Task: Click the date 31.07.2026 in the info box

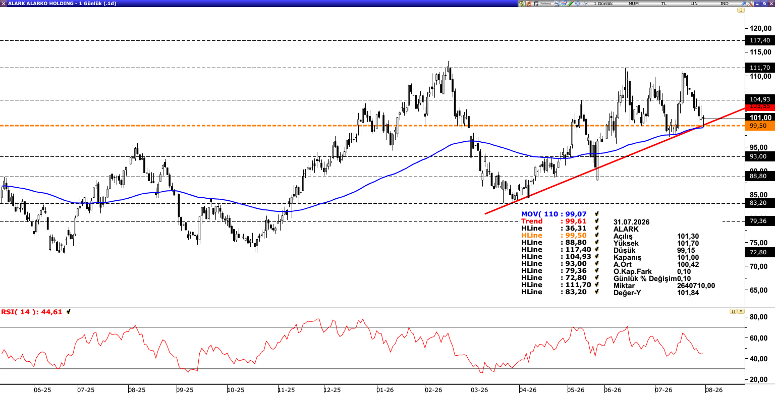Action: point(631,222)
